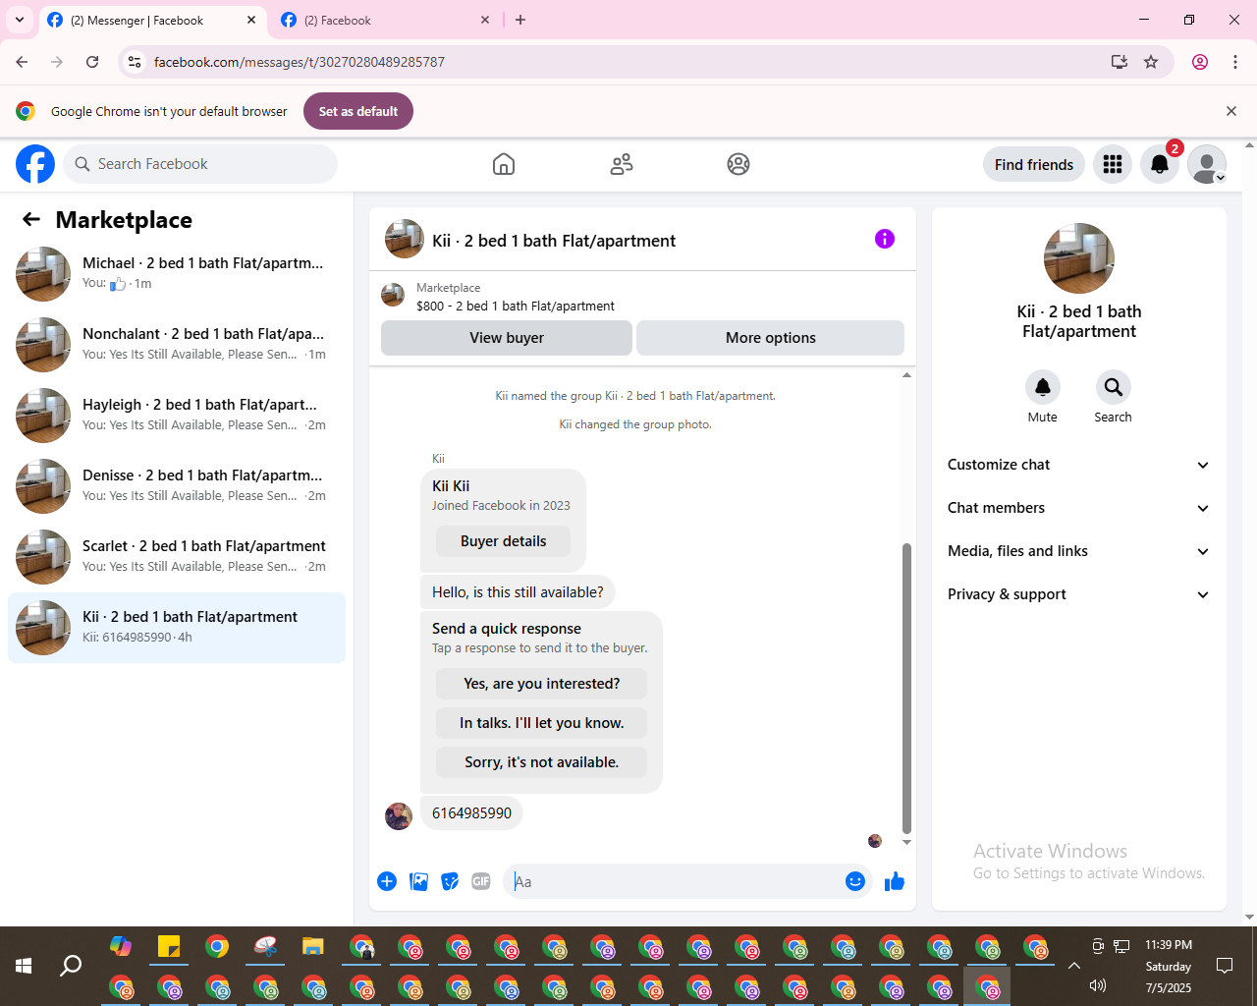1257x1006 pixels.
Task: Expand Privacy & support section
Action: 1078,594
